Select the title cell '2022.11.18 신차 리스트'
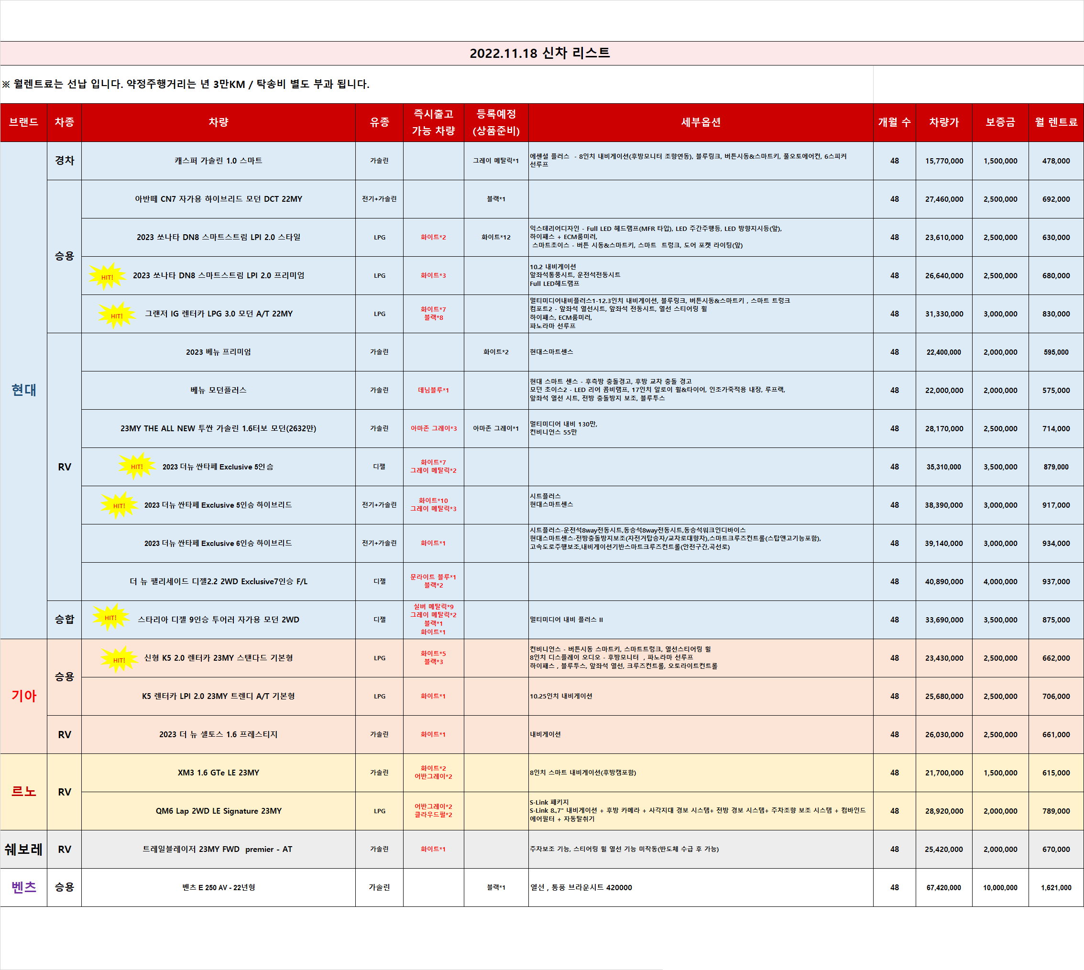This screenshot has width=1084, height=970. coord(542,53)
